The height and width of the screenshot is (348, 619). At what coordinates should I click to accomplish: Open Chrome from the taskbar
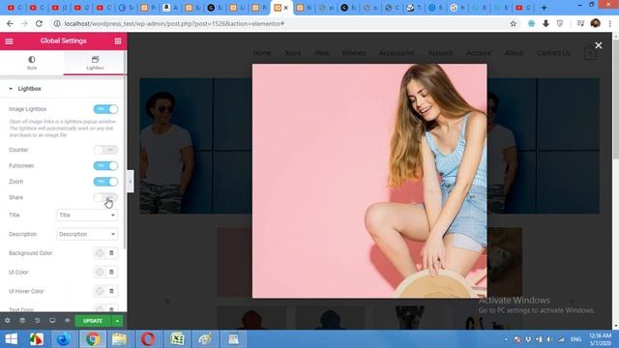pyautogui.click(x=93, y=339)
